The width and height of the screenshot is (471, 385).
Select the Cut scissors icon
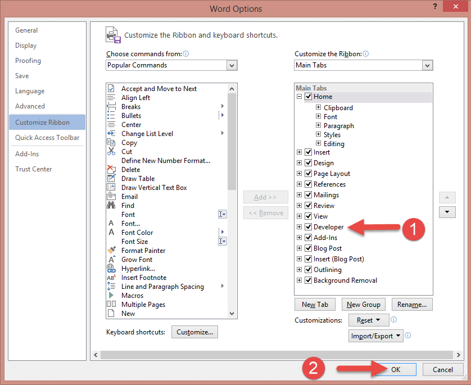[111, 151]
